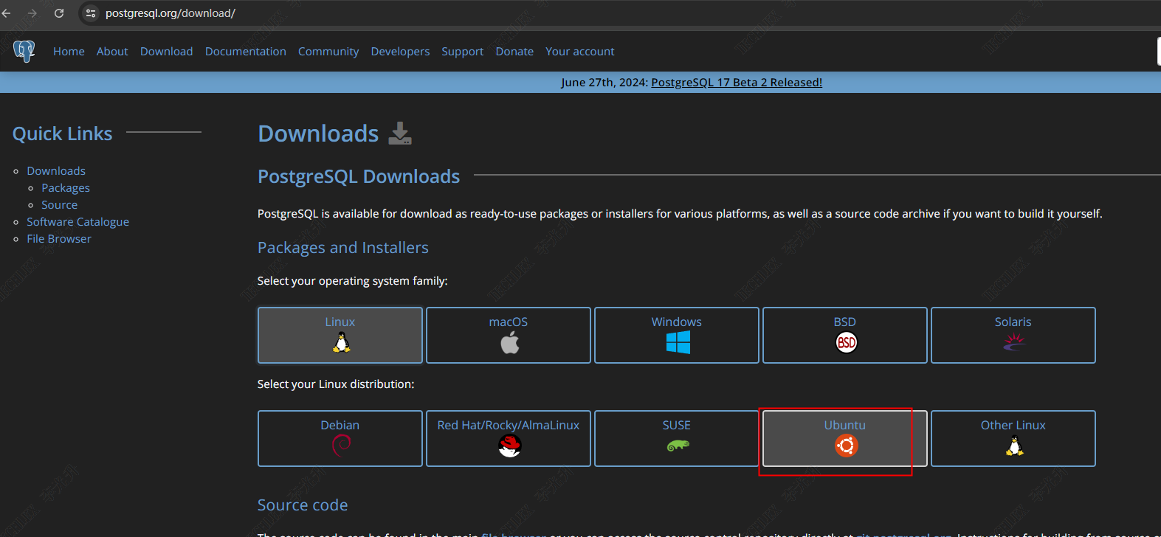Click the Solaris sunburst icon
This screenshot has height=537, width=1161.
click(x=1014, y=342)
